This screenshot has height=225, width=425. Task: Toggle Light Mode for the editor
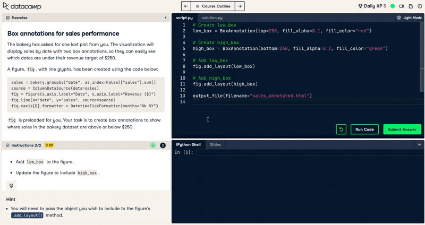click(409, 18)
